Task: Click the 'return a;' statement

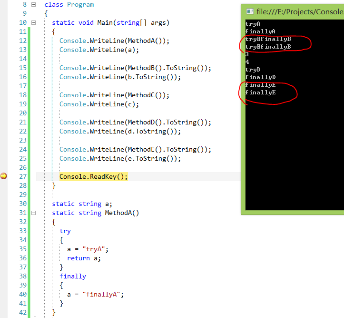Action: [84, 258]
